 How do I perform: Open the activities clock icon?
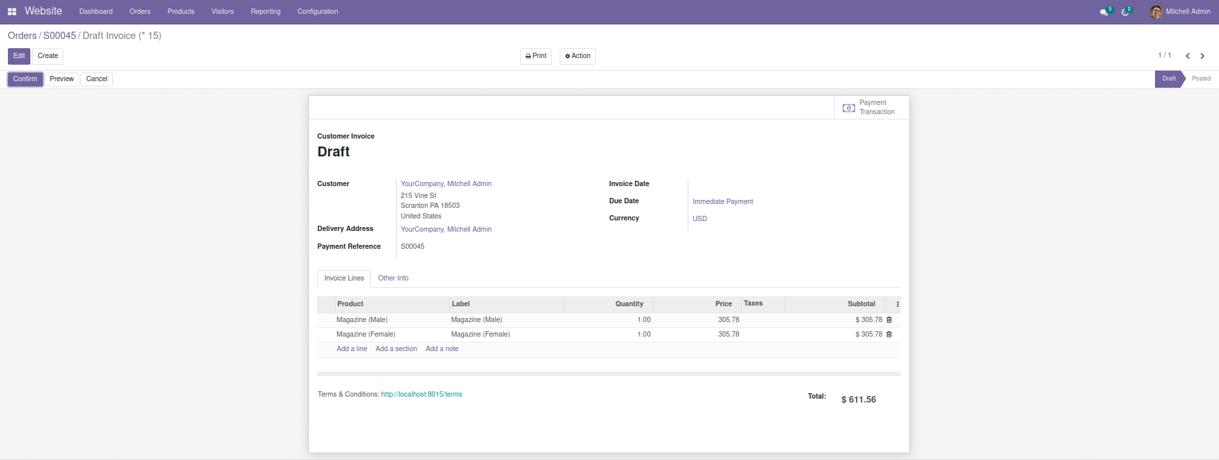click(x=1125, y=12)
